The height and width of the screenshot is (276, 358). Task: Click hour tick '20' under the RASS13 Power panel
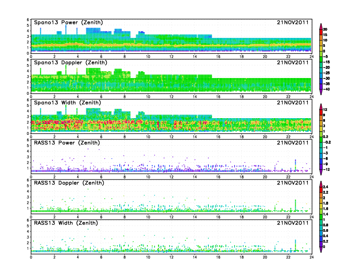[265, 177]
